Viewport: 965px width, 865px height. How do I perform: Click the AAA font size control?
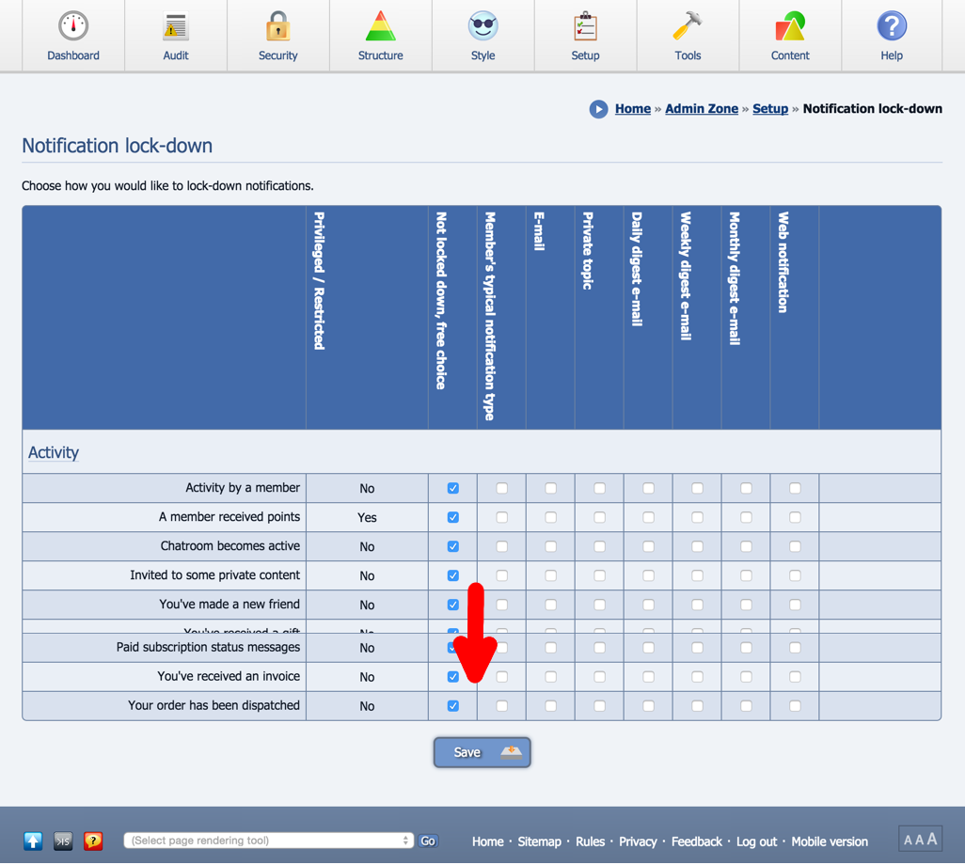pyautogui.click(x=921, y=840)
